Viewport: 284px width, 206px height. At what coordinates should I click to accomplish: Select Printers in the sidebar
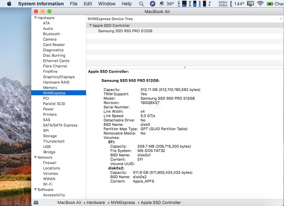coord(50,114)
